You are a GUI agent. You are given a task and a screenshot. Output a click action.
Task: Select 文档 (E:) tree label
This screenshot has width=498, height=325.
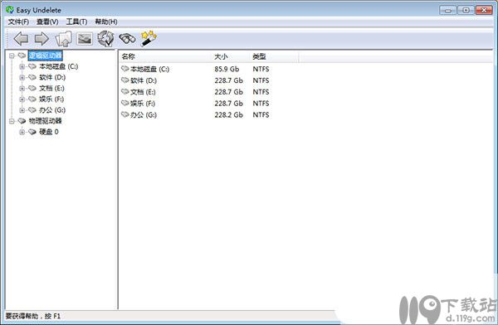[51, 88]
